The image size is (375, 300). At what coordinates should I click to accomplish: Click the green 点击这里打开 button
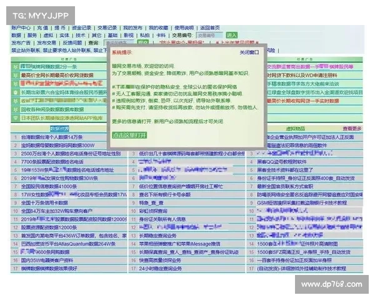129,135
